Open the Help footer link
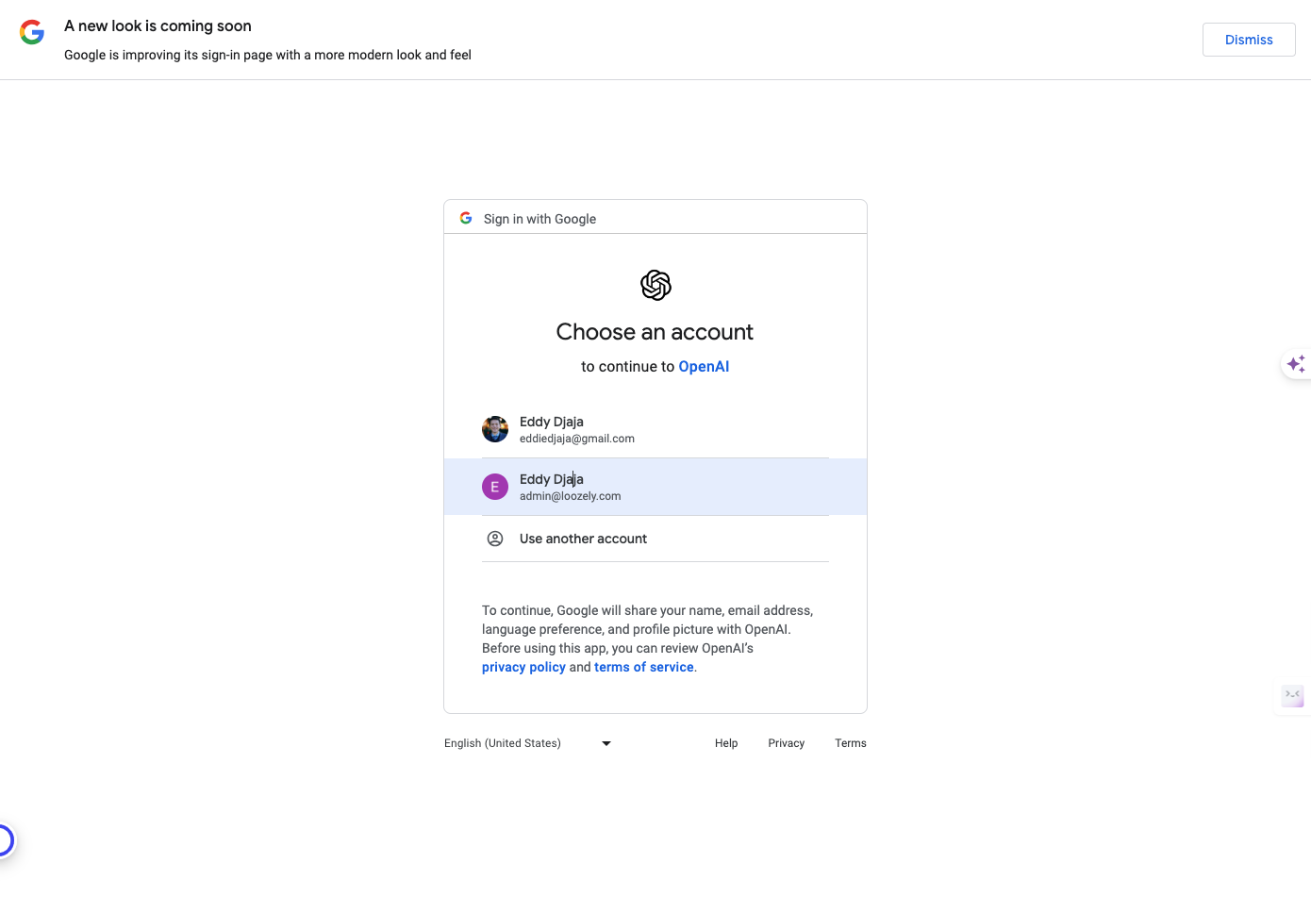 pyautogui.click(x=726, y=743)
